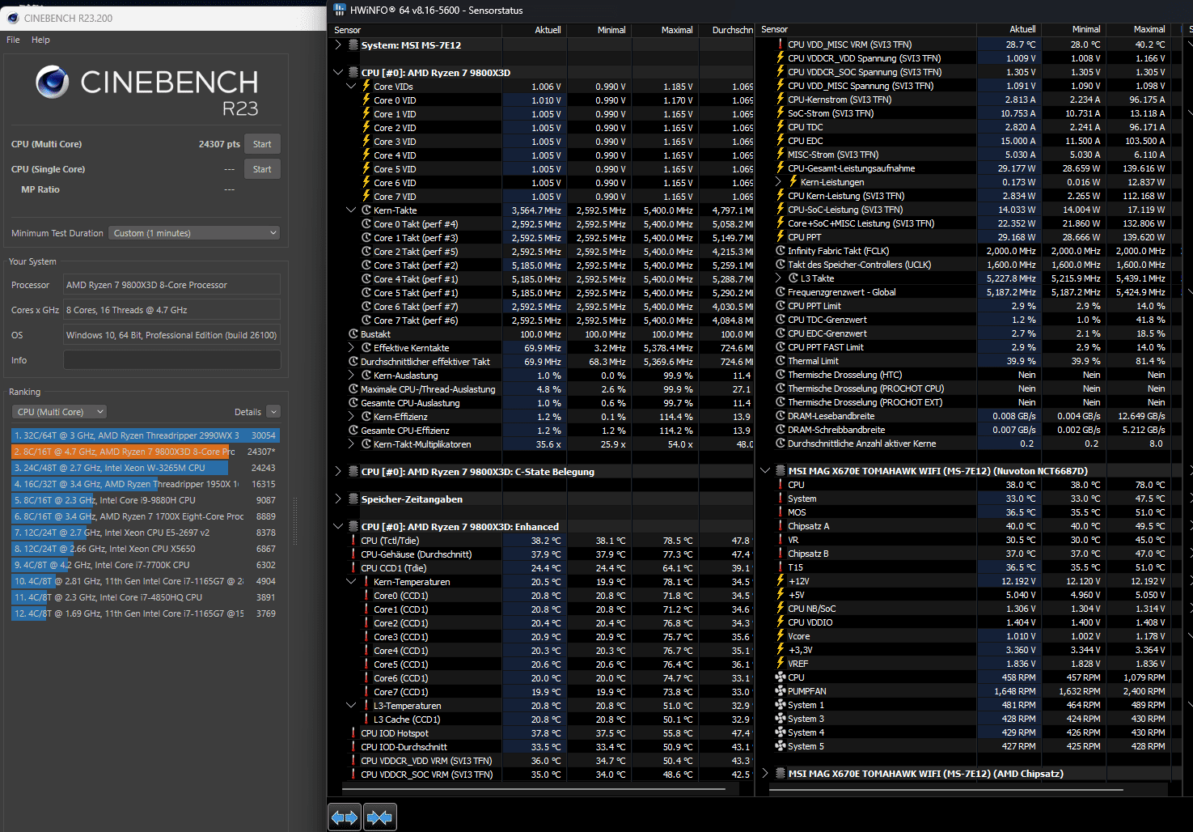
Task: Expand the Kern-Auslastung row
Action: click(351, 375)
